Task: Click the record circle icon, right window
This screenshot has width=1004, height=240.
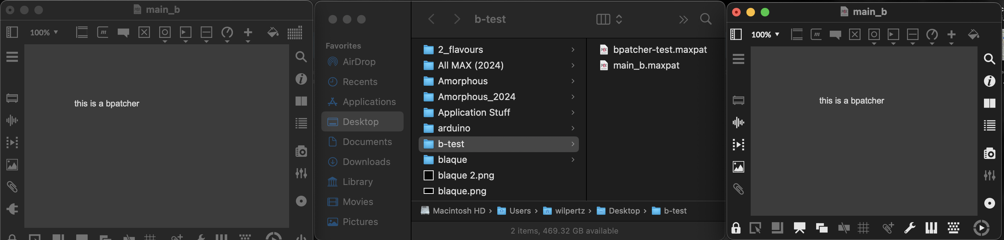Action: [x=990, y=203]
